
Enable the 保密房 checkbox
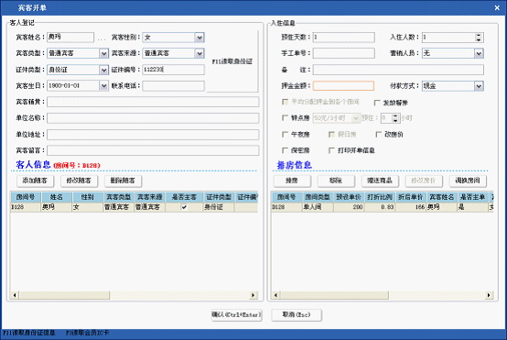pyautogui.click(x=285, y=150)
